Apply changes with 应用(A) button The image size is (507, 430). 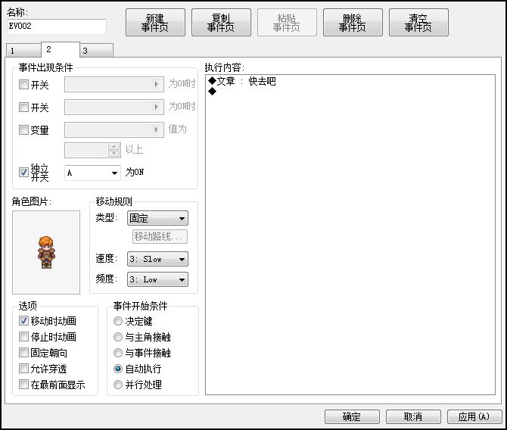point(474,416)
